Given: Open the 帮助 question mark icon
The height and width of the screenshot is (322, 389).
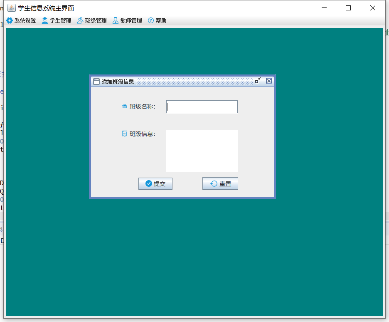Looking at the screenshot, I should tap(150, 20).
